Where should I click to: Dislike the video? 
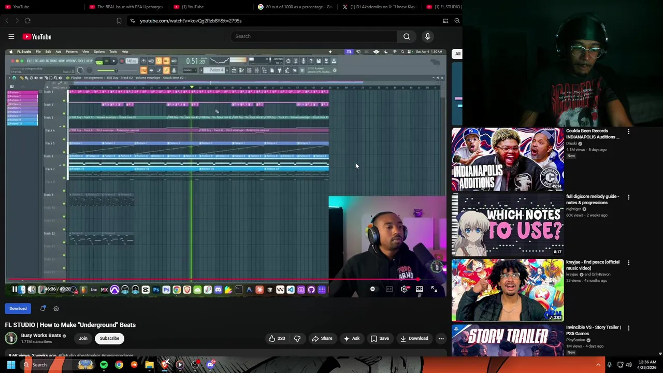297,338
